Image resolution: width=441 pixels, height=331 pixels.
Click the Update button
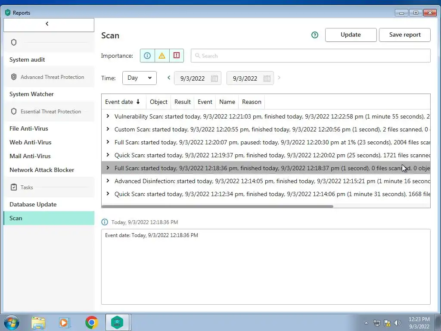pyautogui.click(x=351, y=35)
